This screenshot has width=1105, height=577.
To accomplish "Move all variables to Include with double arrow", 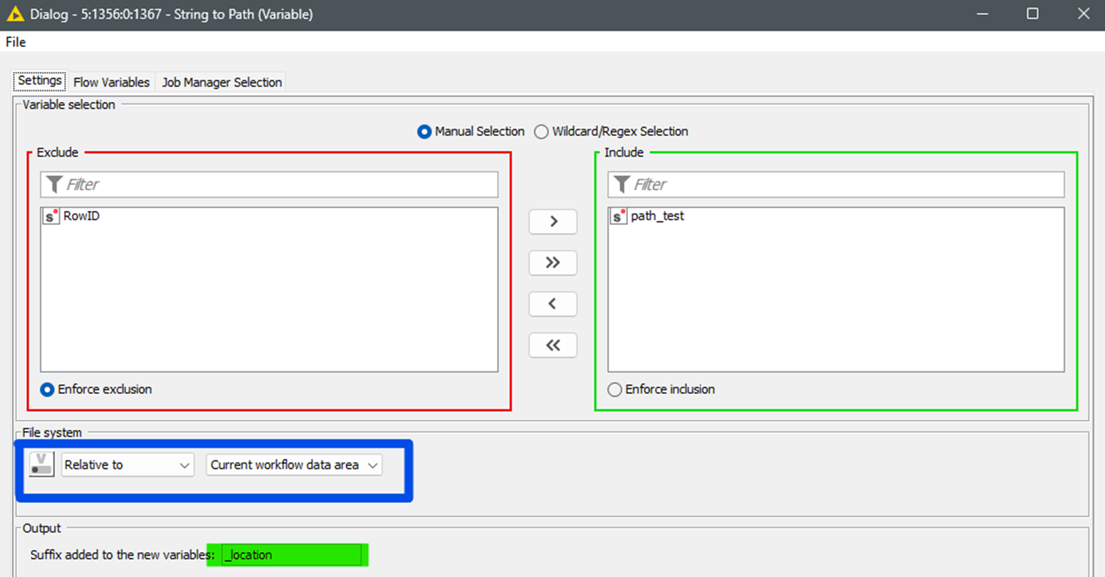I will click(x=552, y=263).
